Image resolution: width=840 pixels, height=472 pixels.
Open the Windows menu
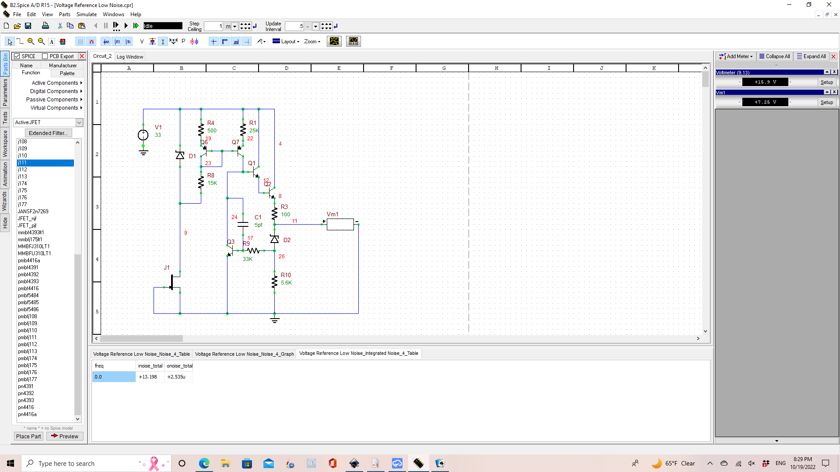point(113,14)
